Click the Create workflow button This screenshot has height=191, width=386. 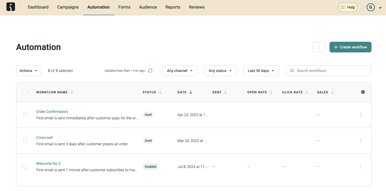click(350, 47)
